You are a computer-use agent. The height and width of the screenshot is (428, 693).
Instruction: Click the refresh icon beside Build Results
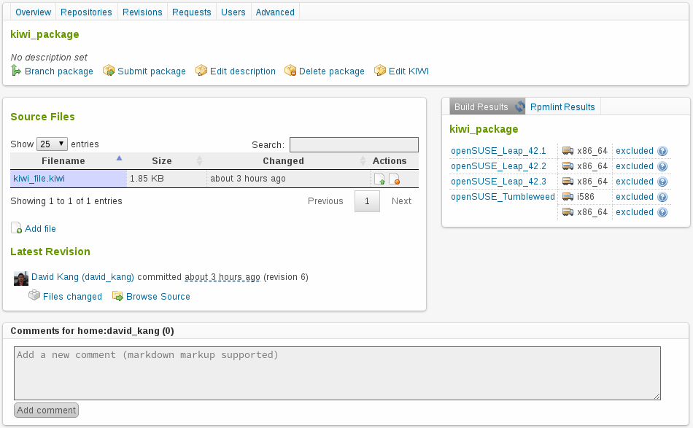pyautogui.click(x=520, y=106)
